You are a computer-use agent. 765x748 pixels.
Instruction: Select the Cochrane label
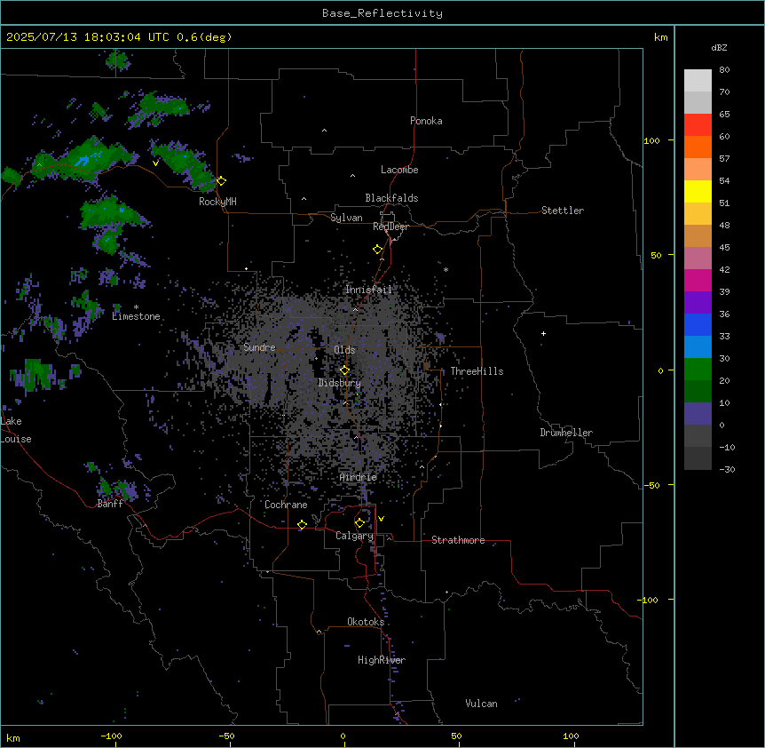tap(286, 505)
